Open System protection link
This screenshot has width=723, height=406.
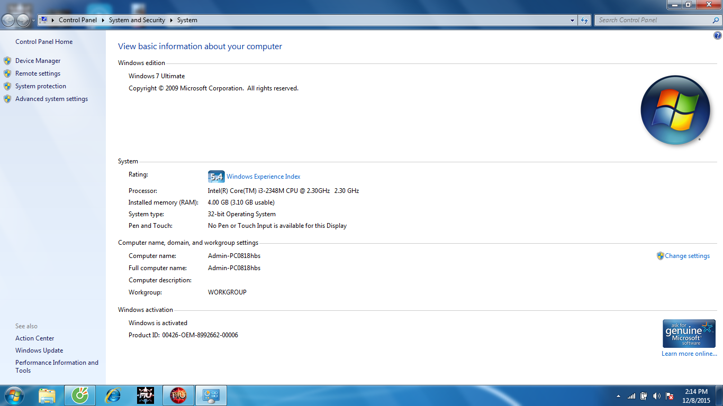(41, 86)
